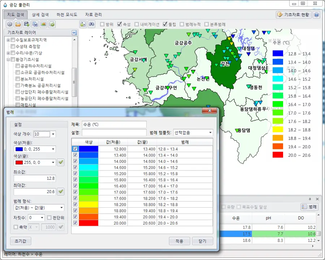Open the 색상(끝) color dropdown showing 255, 0, 0

(x=53, y=162)
